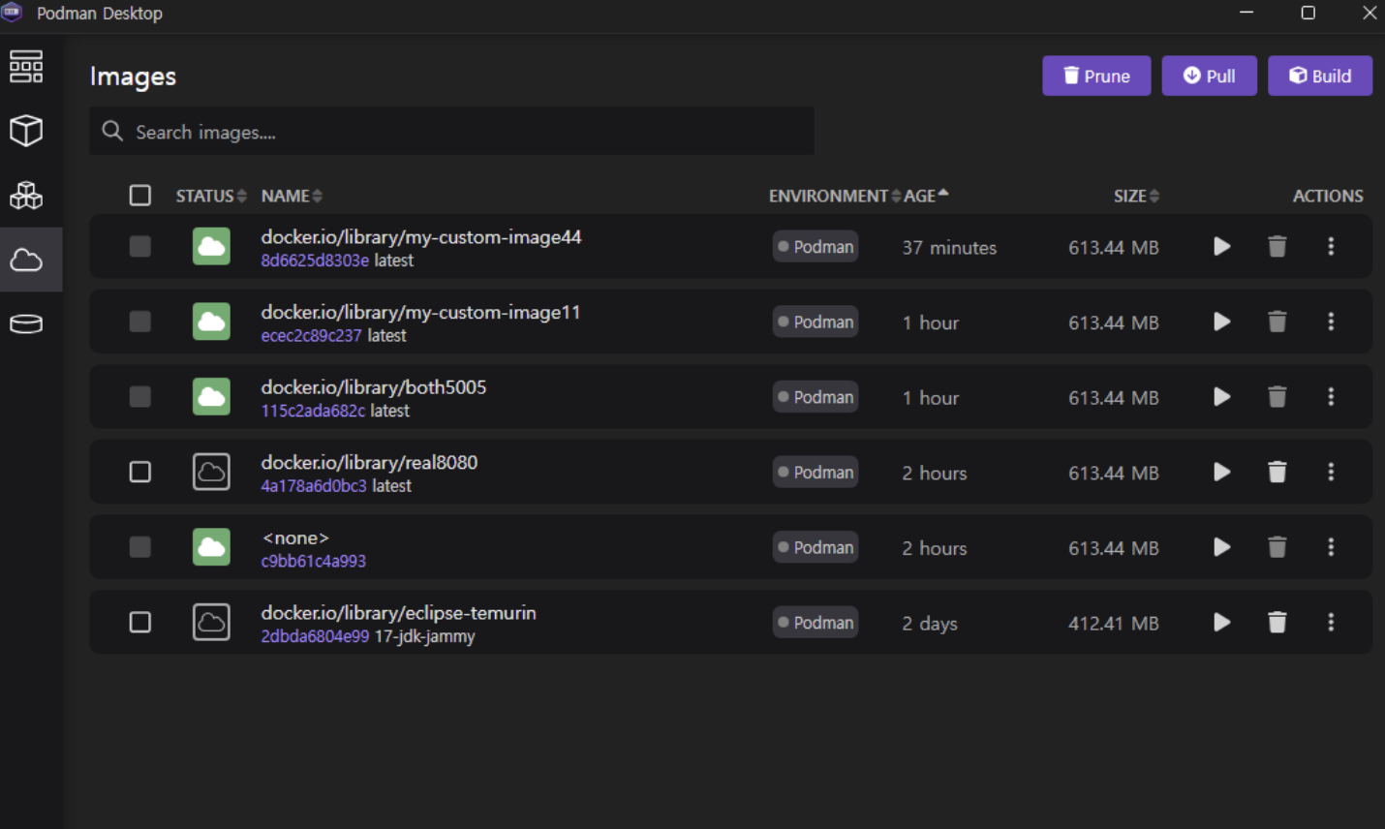The height and width of the screenshot is (829, 1385).
Task: Open docker.io/library/real8080 image details
Action: 369,462
